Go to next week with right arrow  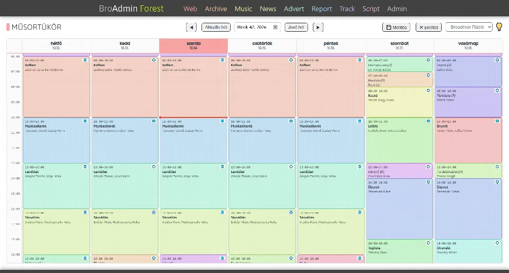(x=318, y=27)
